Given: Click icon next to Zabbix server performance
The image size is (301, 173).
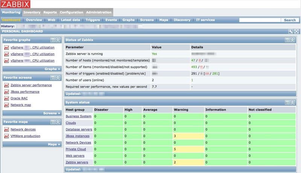Looking at the screenshot, I should [x=6, y=85].
